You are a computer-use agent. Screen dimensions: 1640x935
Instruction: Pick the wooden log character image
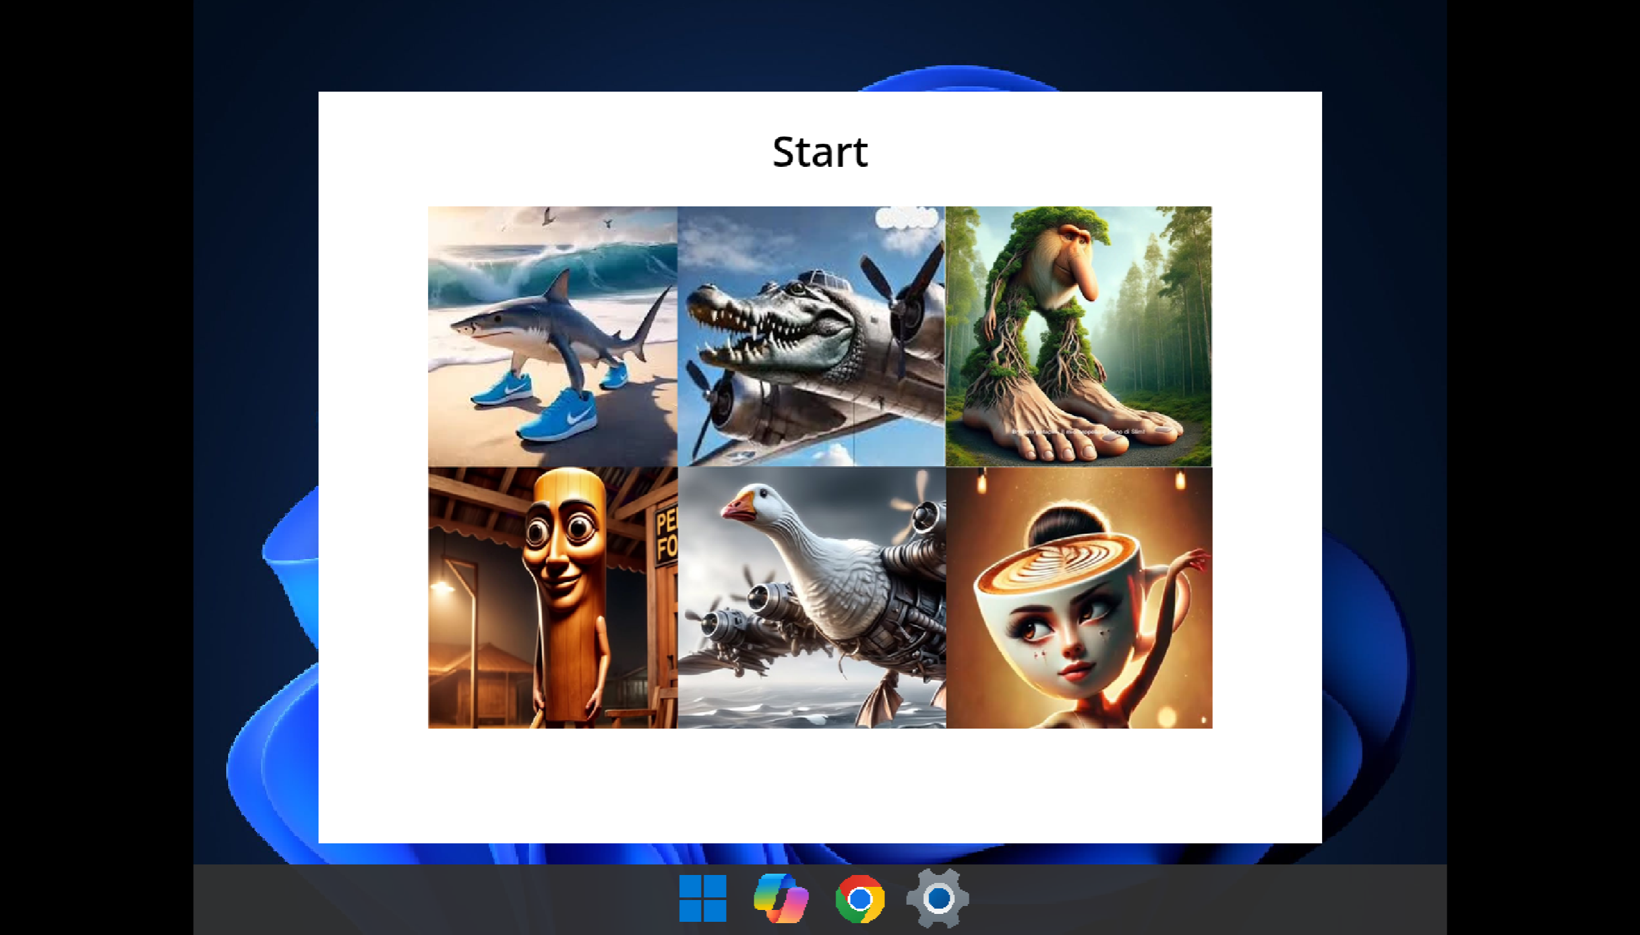pyautogui.click(x=553, y=598)
